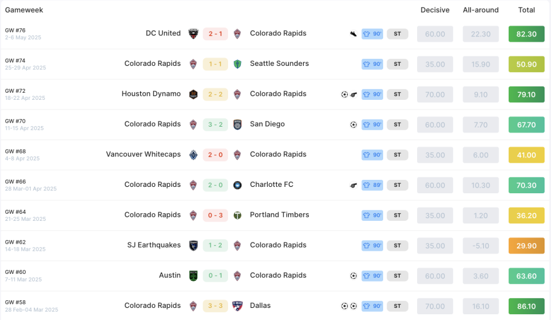Viewport: 551px width, 320px height.
Task: Click the whistle icon in GW #66 row
Action: click(354, 185)
